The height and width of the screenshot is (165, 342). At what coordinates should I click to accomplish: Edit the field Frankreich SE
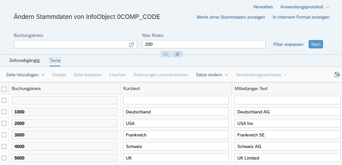[287, 135]
